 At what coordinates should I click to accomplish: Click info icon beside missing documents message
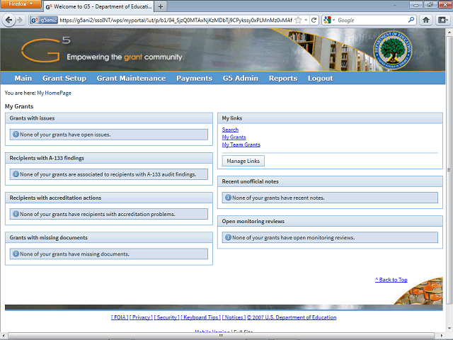coord(16,254)
